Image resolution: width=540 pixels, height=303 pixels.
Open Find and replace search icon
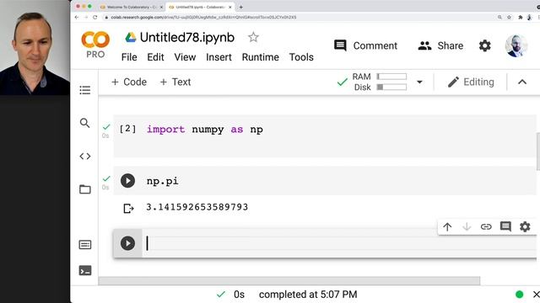tap(84, 123)
